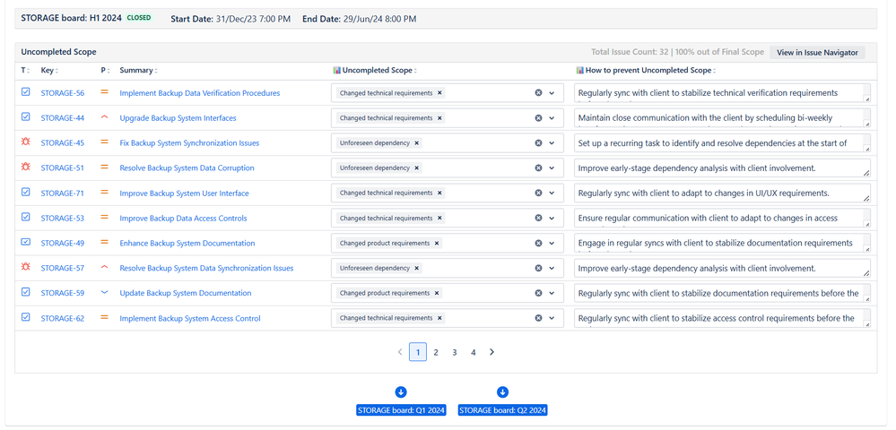Click the task type icon for STORAGE-62

pos(25,317)
